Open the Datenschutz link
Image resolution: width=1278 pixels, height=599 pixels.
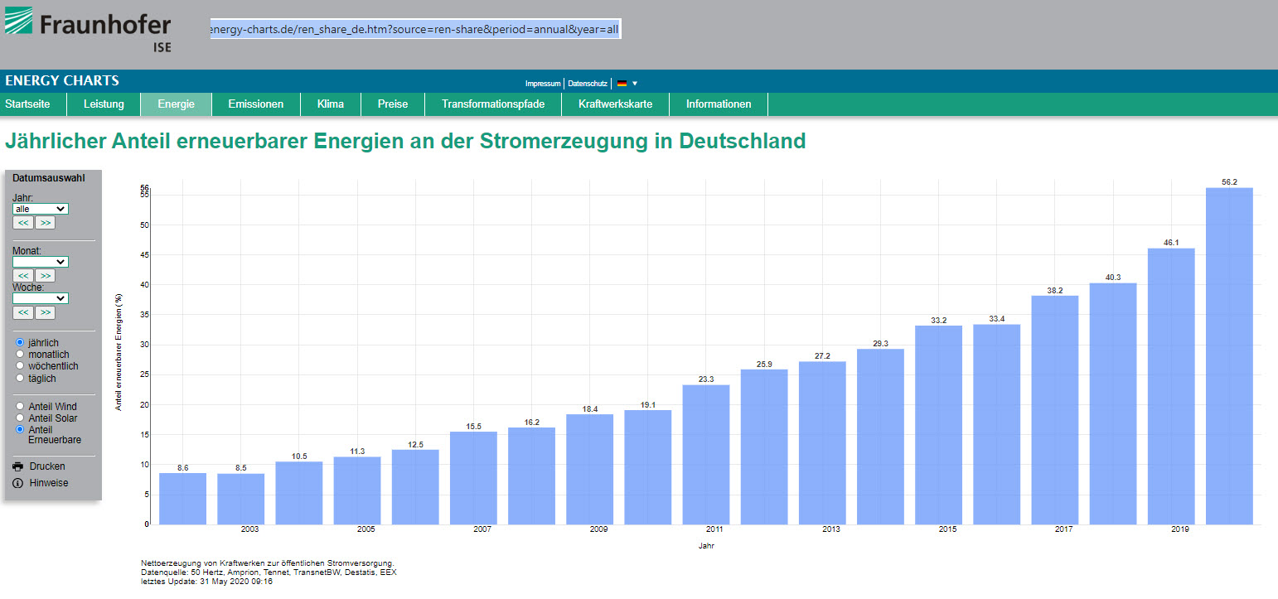(x=588, y=84)
